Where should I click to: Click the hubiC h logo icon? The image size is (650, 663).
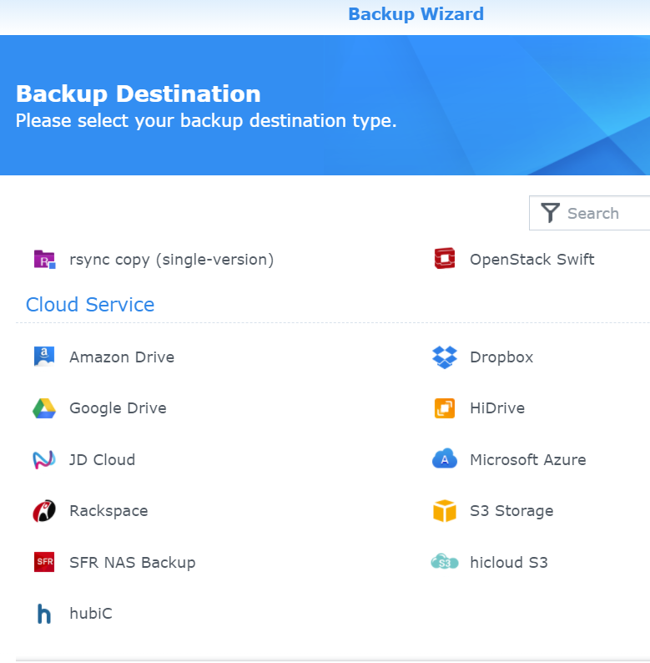[x=44, y=614]
